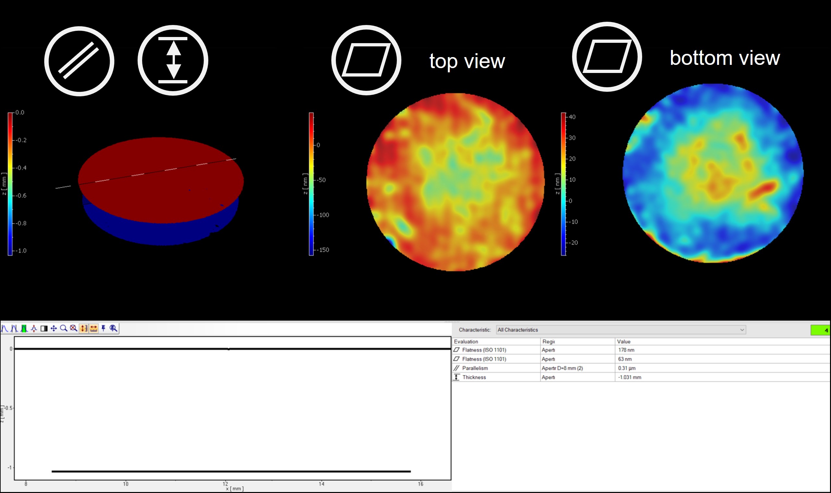Open the All Characteristics dropdown

[x=618, y=330]
